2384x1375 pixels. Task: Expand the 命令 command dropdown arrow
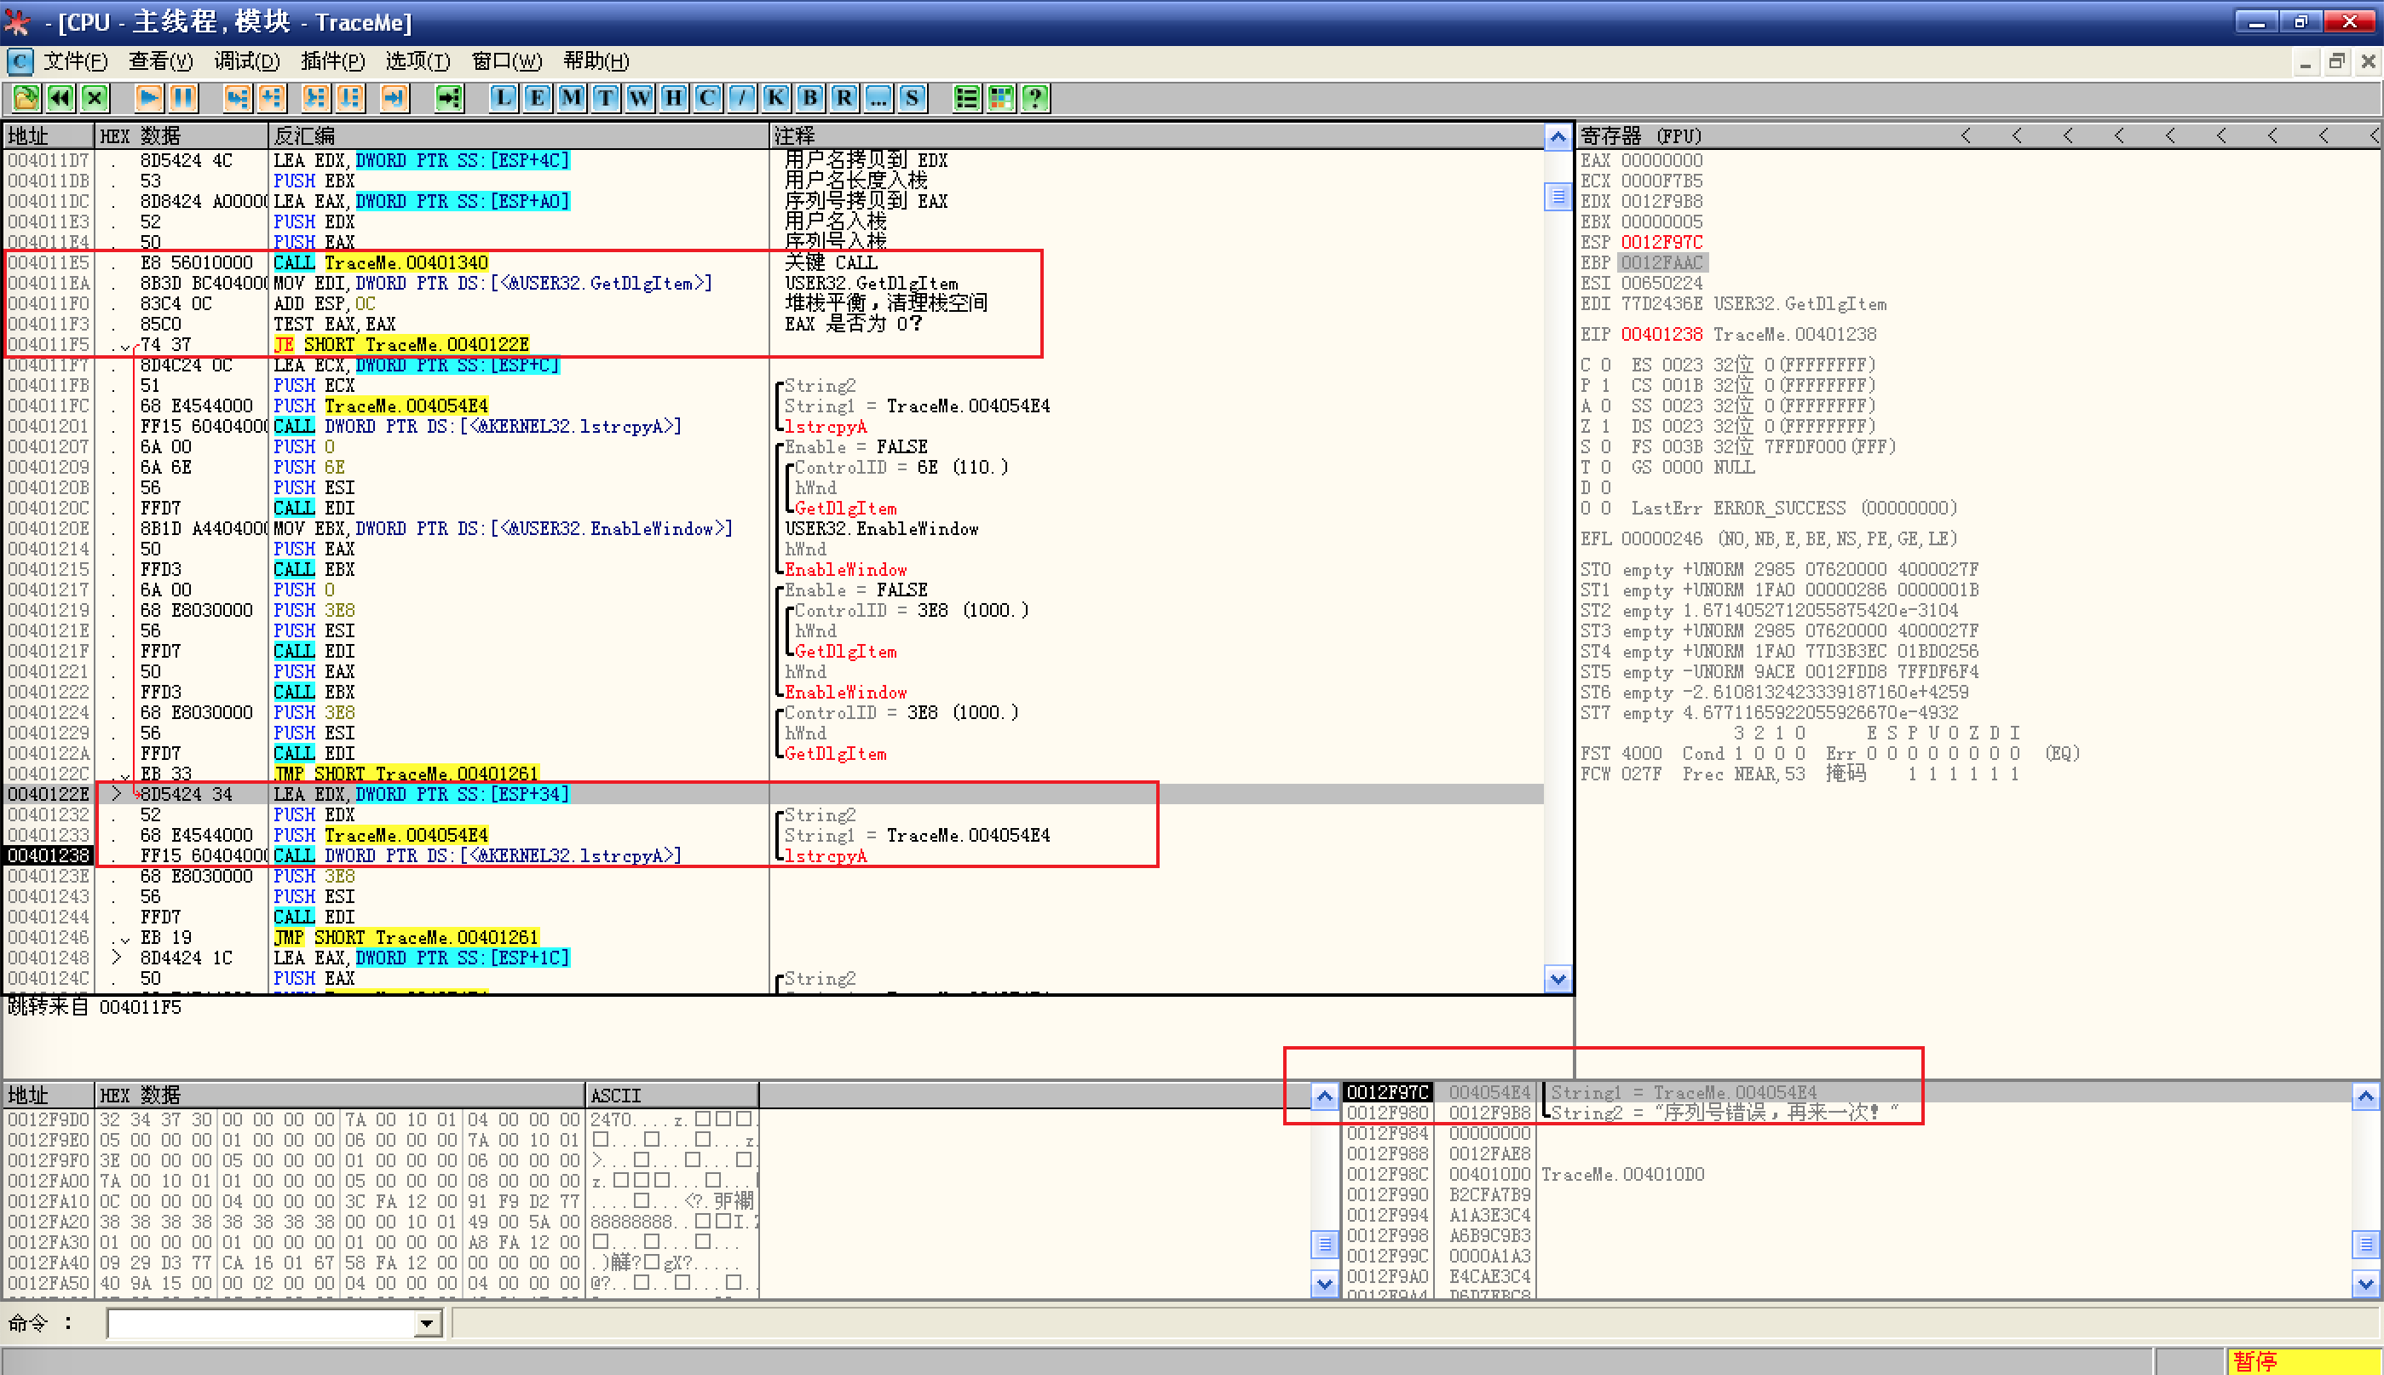pos(427,1323)
